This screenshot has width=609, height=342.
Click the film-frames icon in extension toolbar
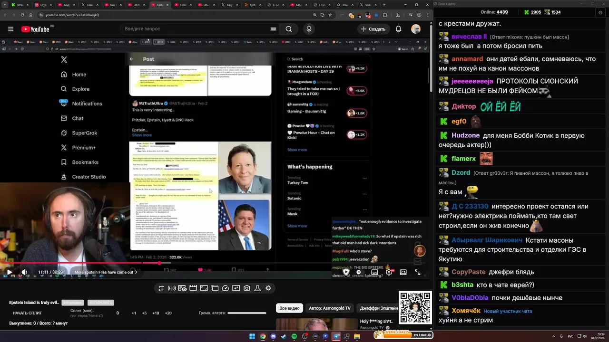(x=215, y=288)
